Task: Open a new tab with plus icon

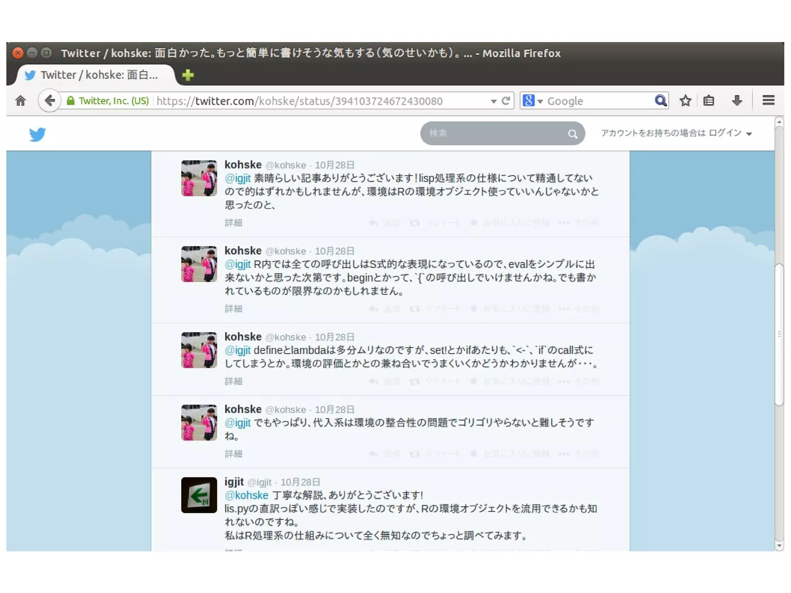Action: [x=188, y=75]
